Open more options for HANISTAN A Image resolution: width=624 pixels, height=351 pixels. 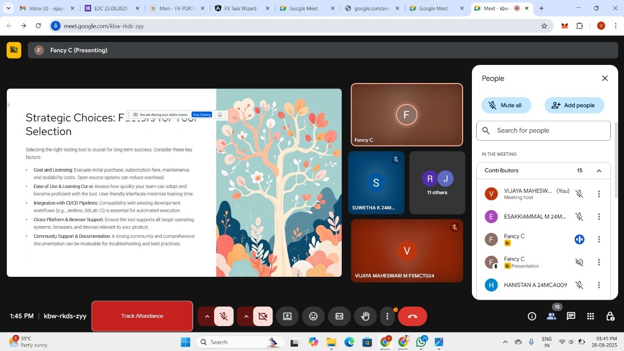(x=599, y=285)
